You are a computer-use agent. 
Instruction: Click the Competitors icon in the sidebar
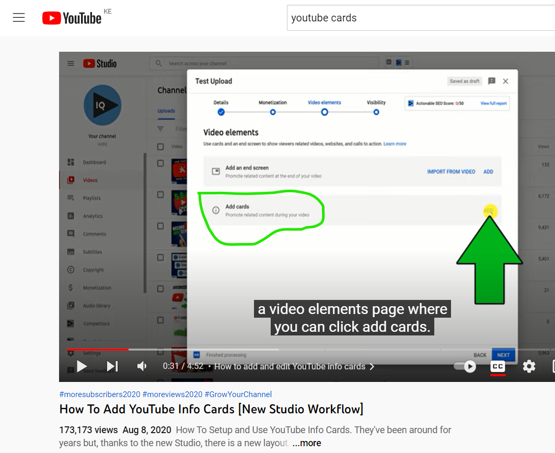[71, 323]
